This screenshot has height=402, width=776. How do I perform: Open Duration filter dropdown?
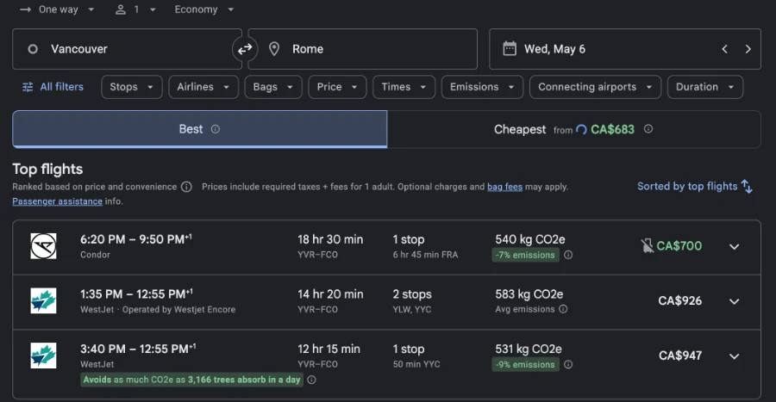(705, 87)
